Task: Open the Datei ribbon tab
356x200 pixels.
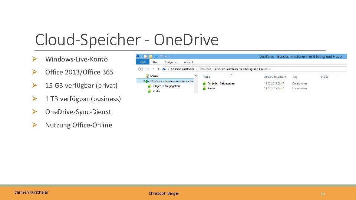Action: click(x=142, y=62)
